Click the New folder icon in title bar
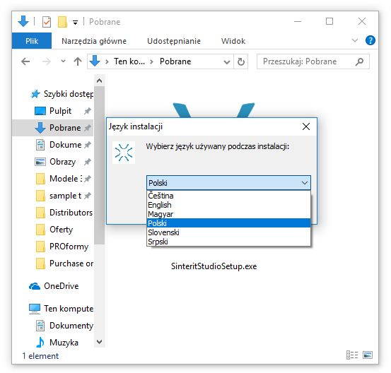This screenshot has height=373, width=391. point(62,22)
